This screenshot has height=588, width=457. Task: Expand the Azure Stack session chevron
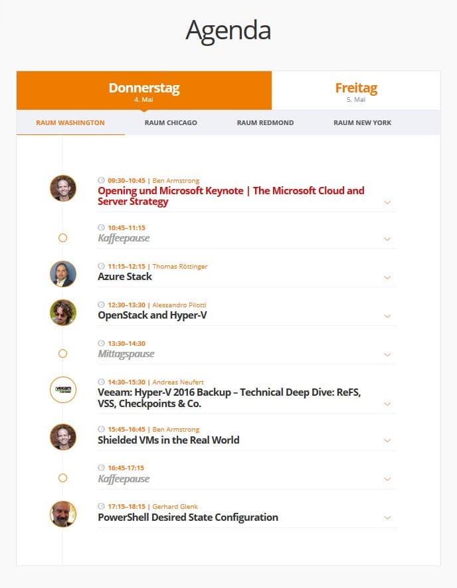pyautogui.click(x=387, y=277)
